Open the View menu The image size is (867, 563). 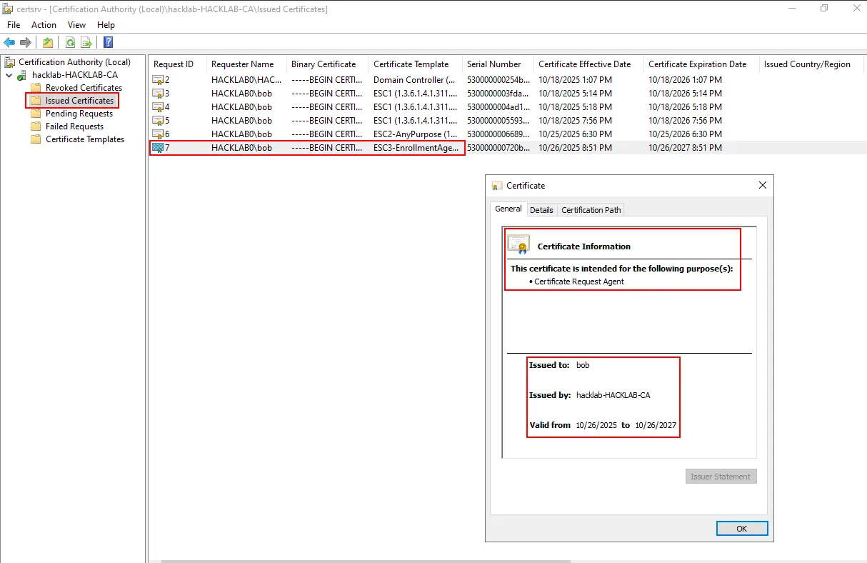click(76, 25)
